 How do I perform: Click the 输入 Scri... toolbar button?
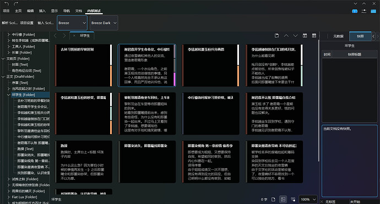tap(46, 23)
